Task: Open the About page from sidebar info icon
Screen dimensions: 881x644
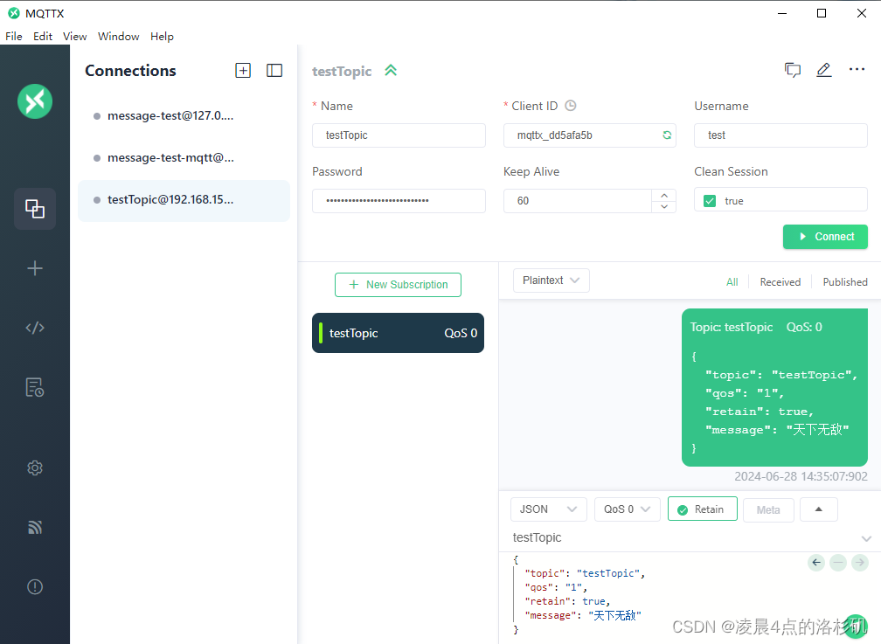Action: click(x=35, y=586)
